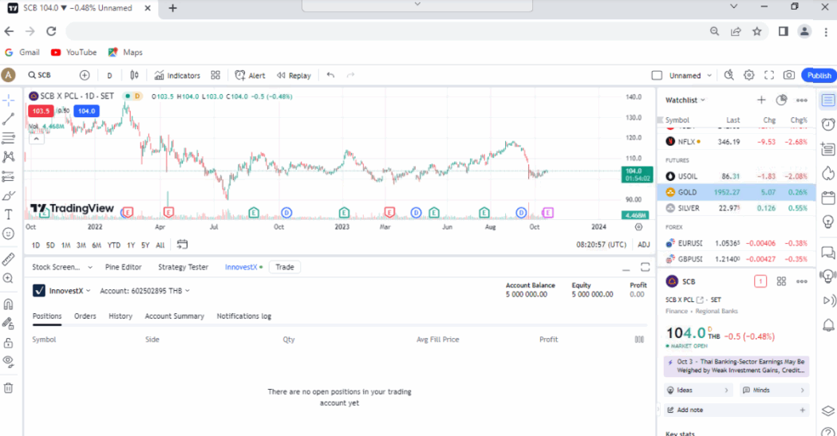Click the trash remove objects icon
Viewport: 837px width, 436px height.
point(8,388)
